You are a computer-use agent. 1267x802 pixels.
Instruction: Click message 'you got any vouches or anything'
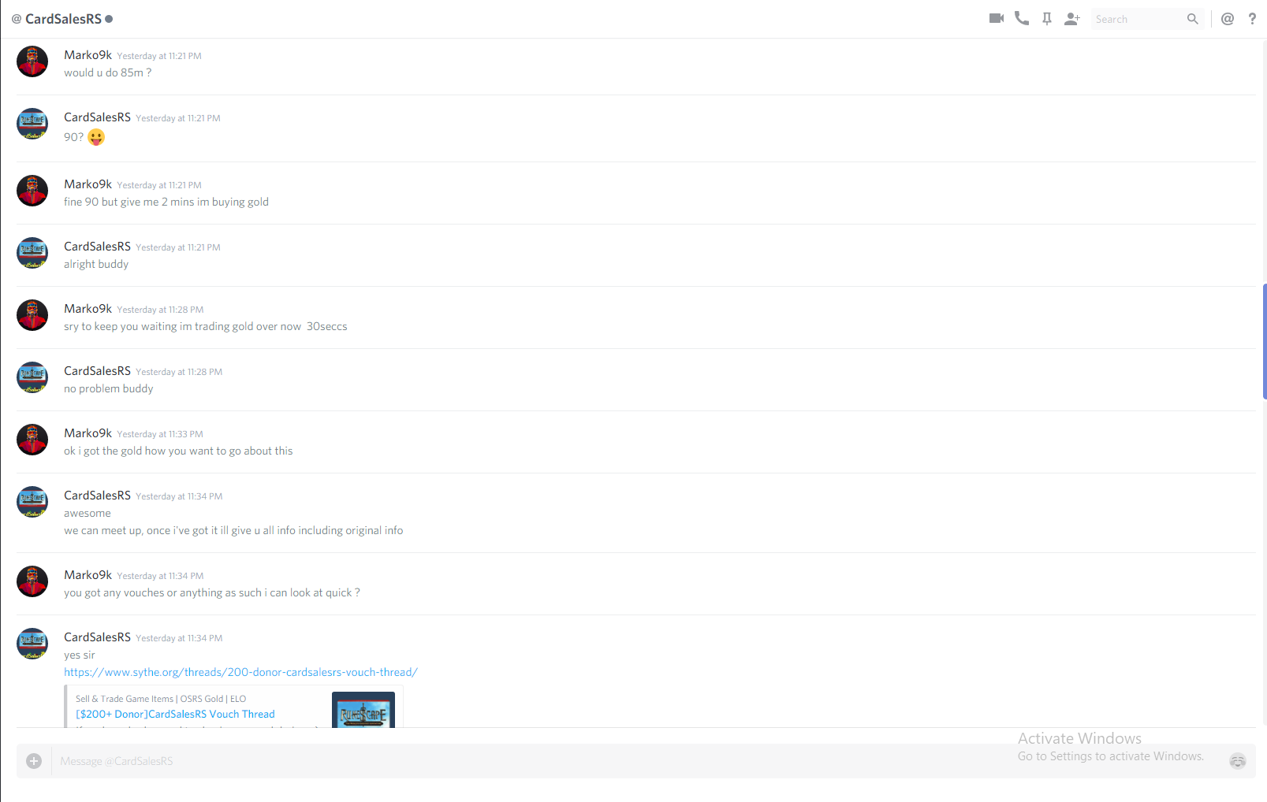(212, 592)
